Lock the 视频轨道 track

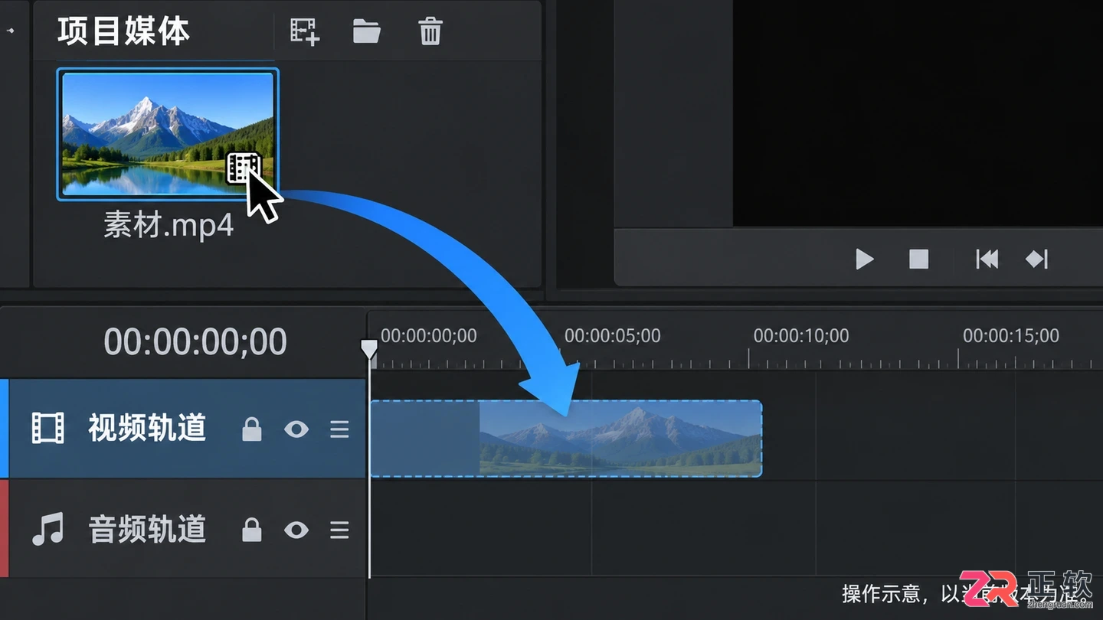point(252,429)
